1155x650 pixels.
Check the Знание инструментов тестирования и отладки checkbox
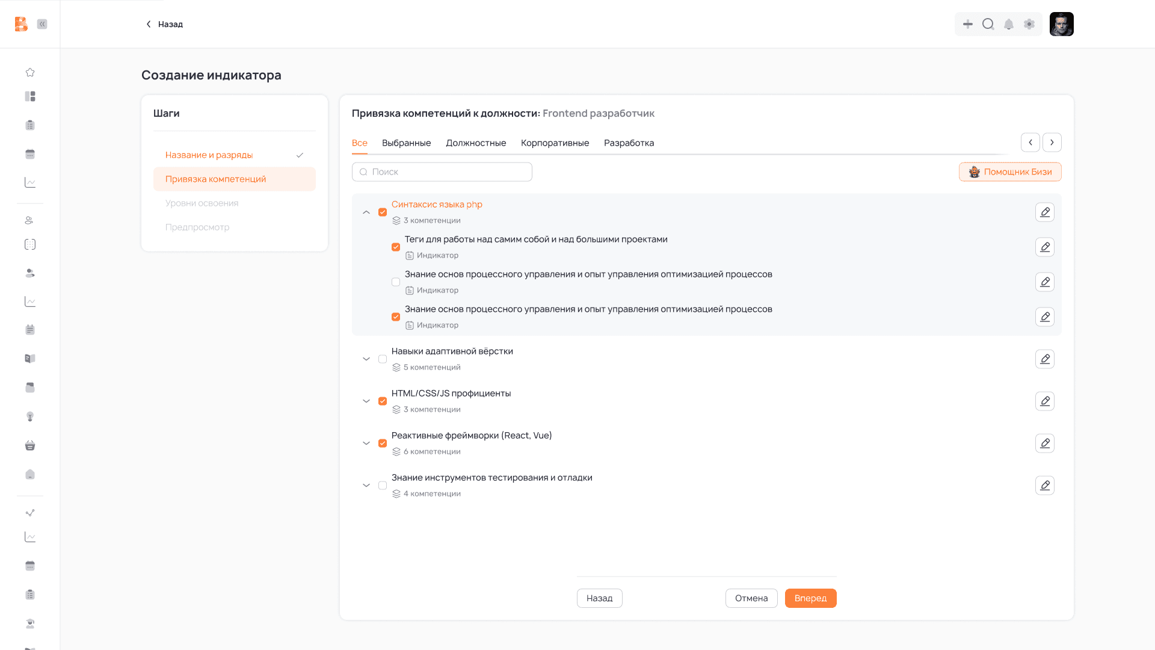point(383,486)
